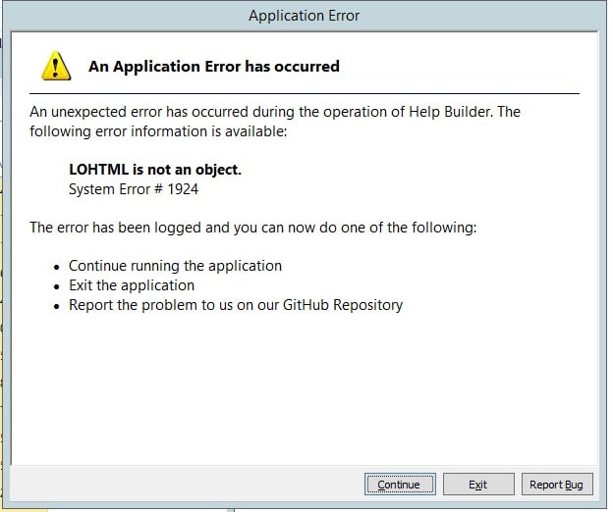This screenshot has height=512, width=613.
Task: Click the words 'Help Builder' in the description
Action: pos(449,112)
